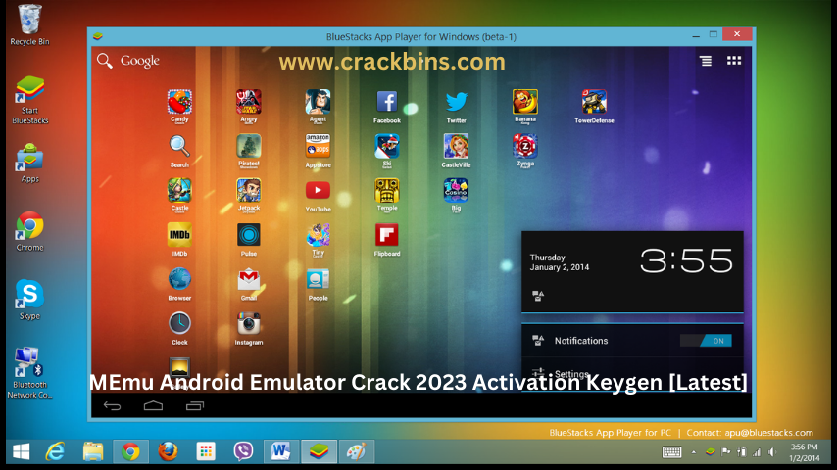The height and width of the screenshot is (470, 837).
Task: Tap the Android recent apps button
Action: point(195,406)
